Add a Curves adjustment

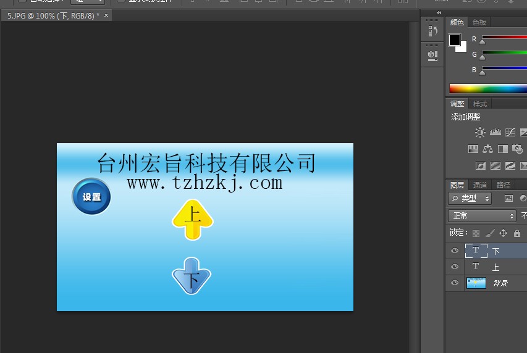(x=510, y=132)
